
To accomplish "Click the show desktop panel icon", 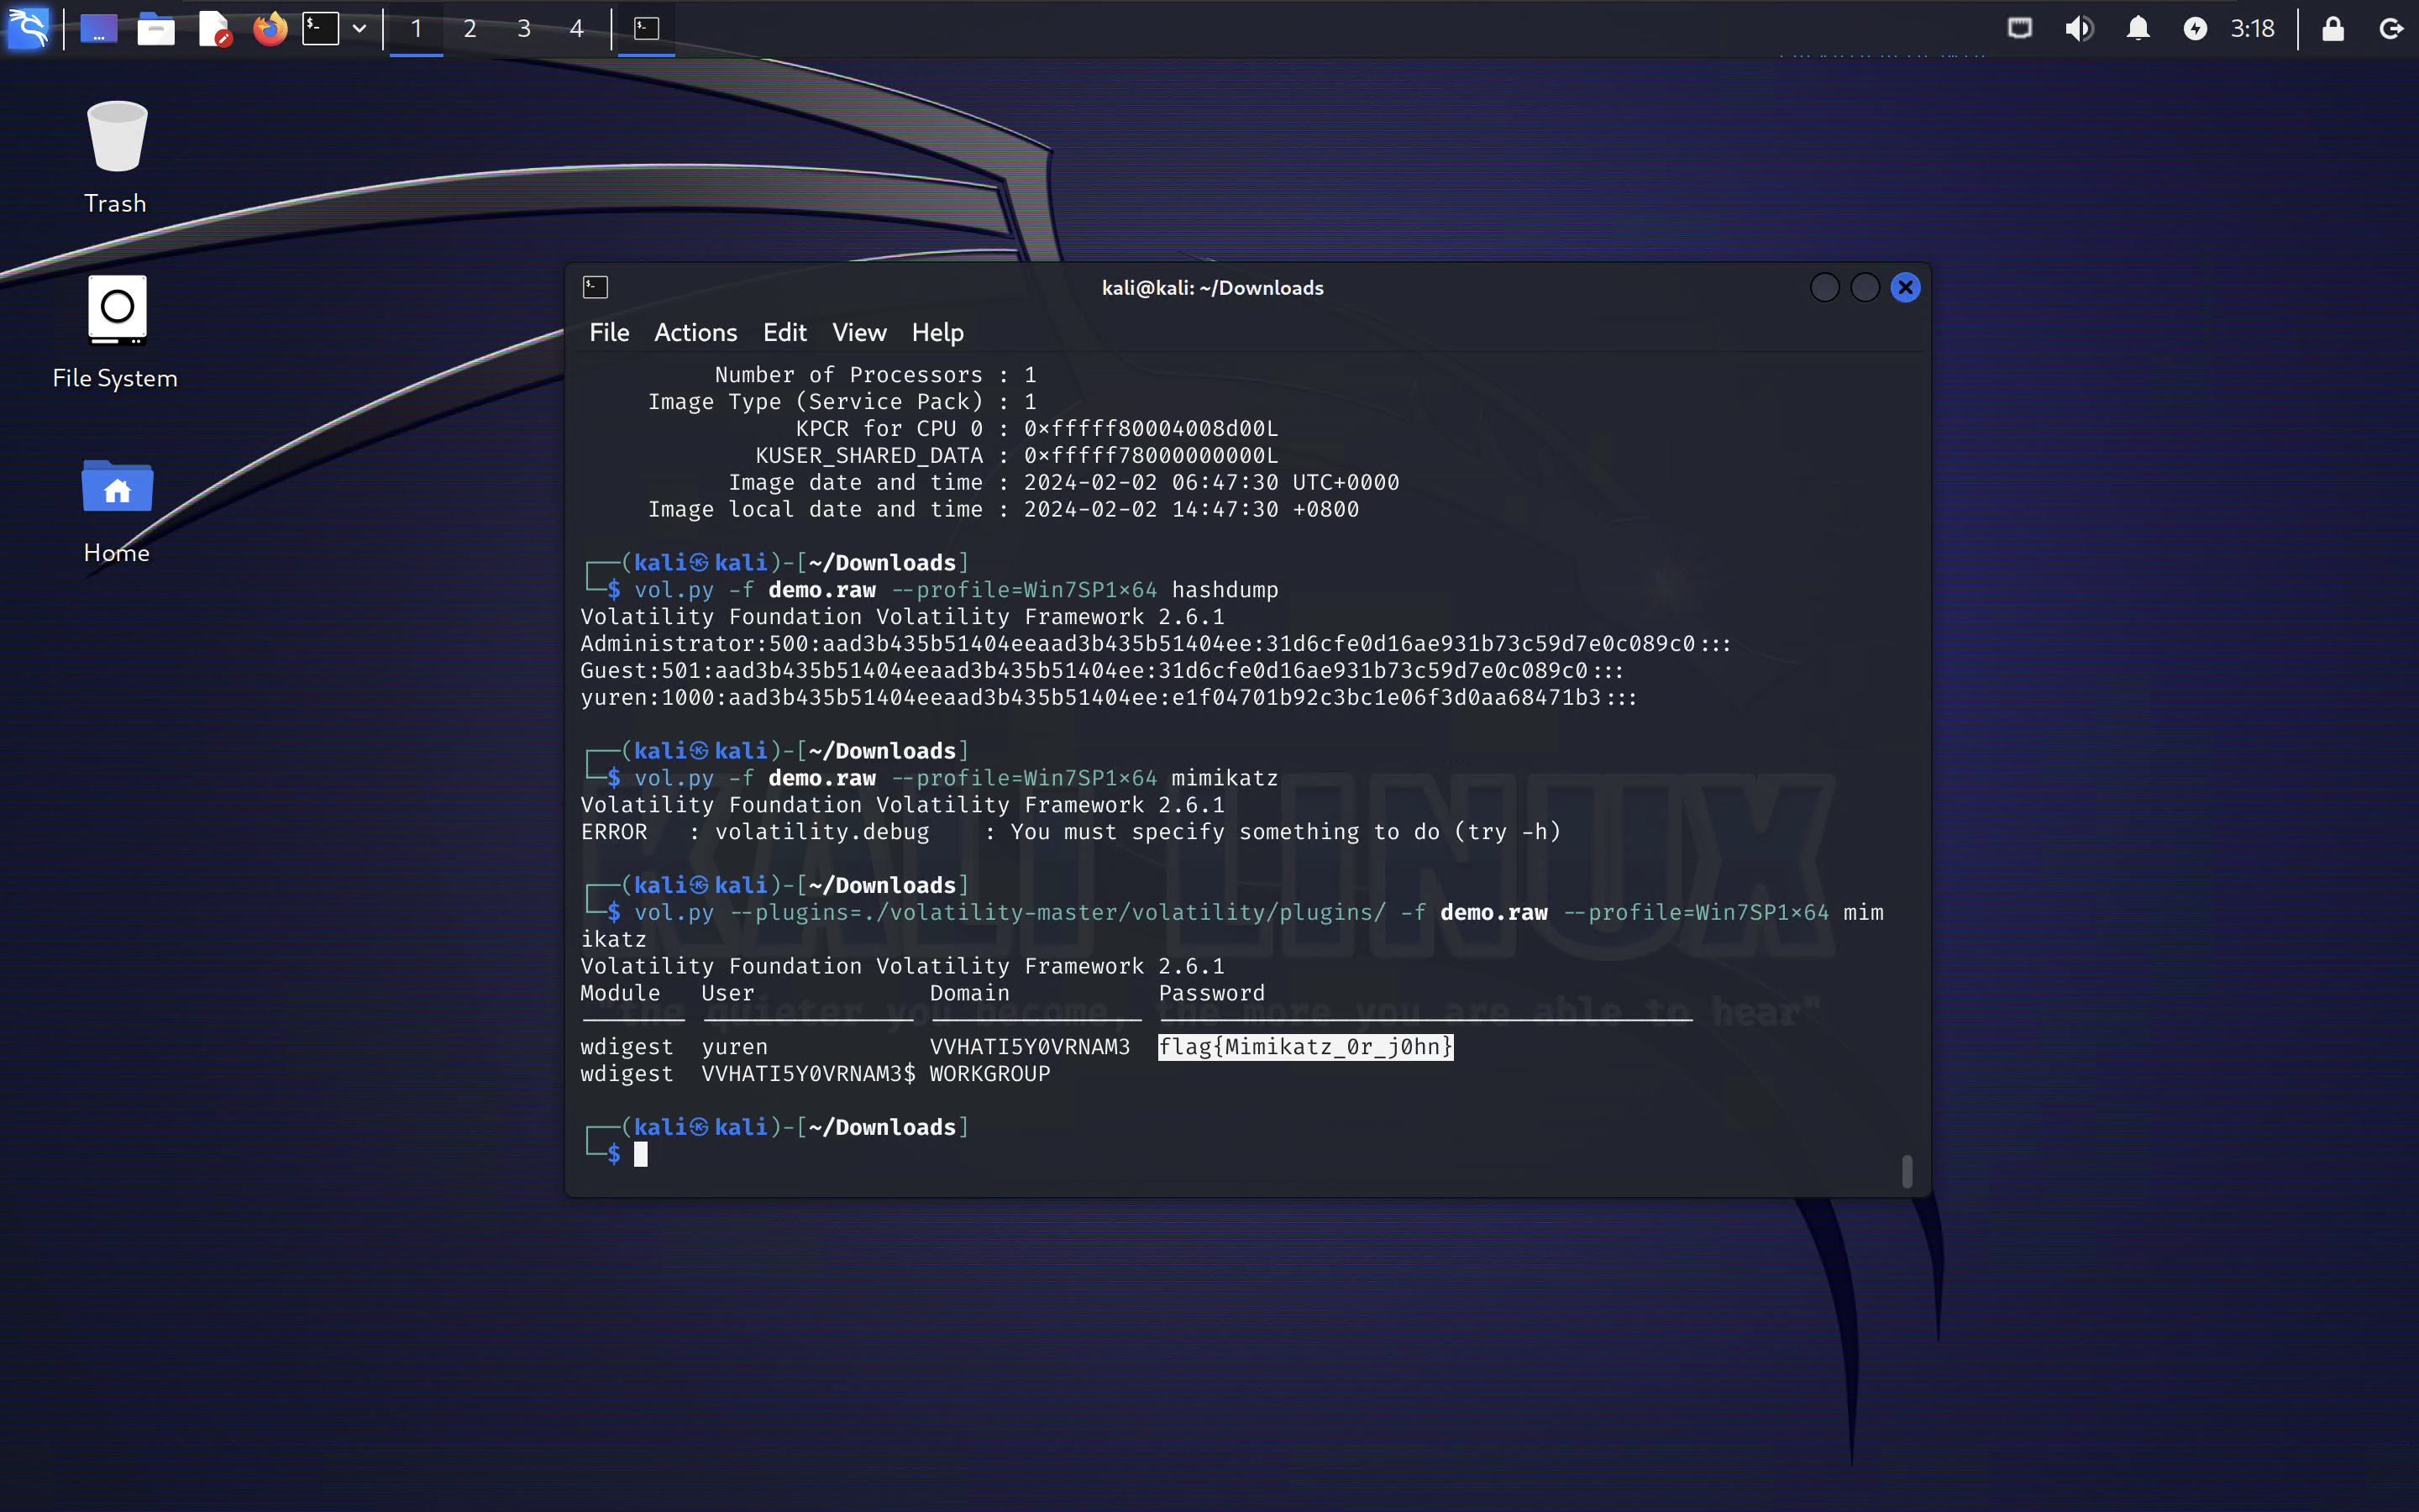I will point(98,28).
